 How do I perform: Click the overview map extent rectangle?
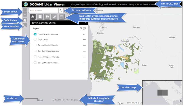(x=163, y=92)
